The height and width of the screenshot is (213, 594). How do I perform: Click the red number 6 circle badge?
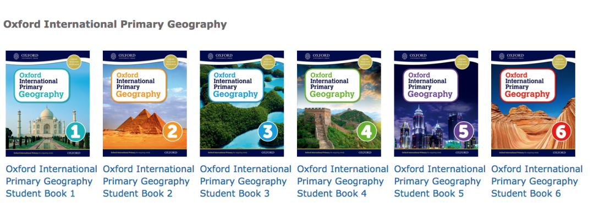(x=561, y=132)
